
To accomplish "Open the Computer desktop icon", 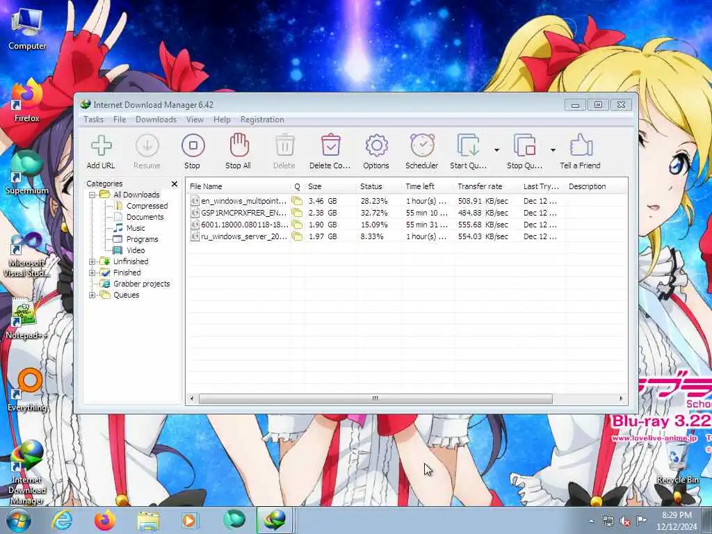I will click(x=27, y=29).
